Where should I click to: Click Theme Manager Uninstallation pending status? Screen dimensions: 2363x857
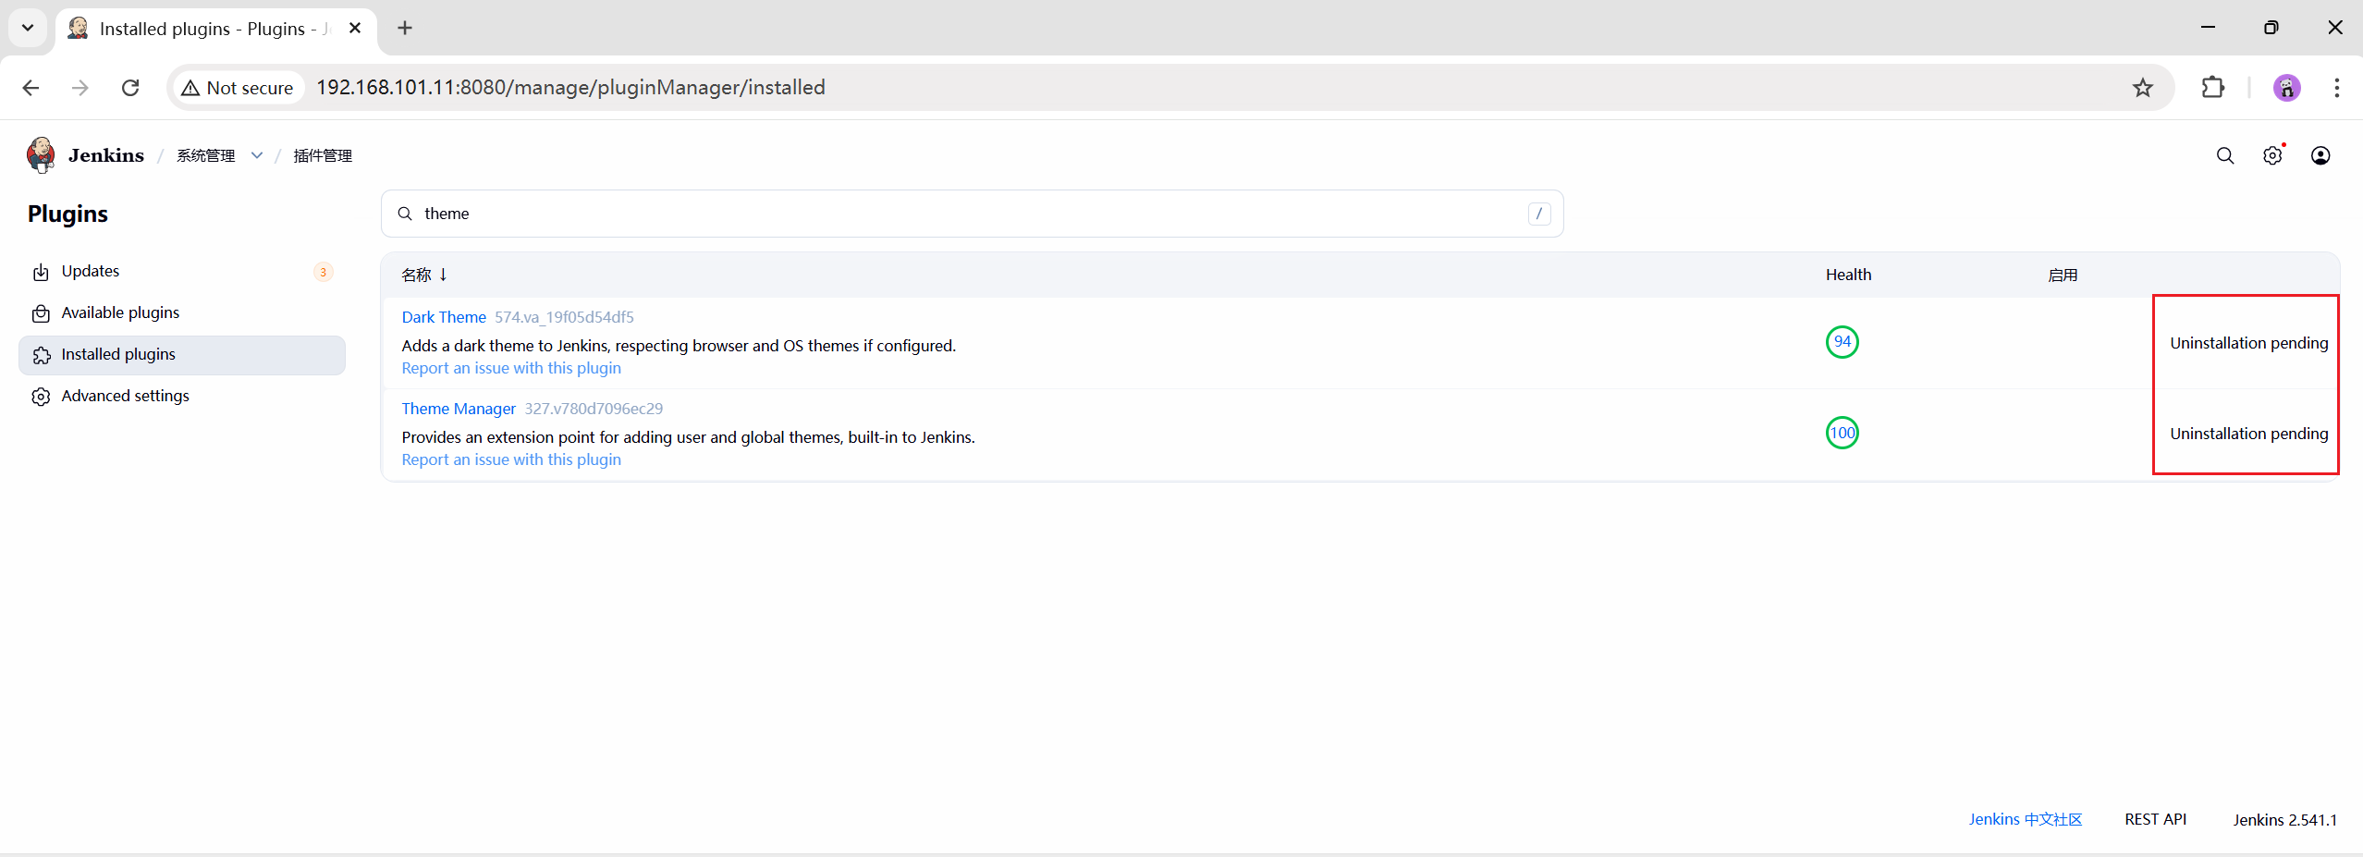(x=2249, y=434)
